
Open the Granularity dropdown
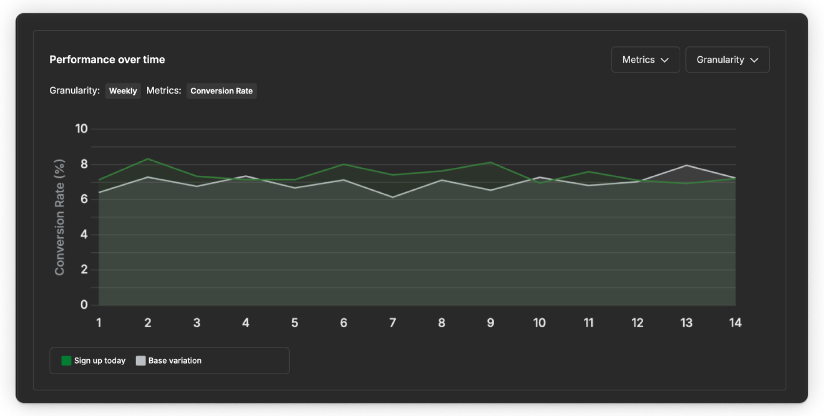coord(727,60)
